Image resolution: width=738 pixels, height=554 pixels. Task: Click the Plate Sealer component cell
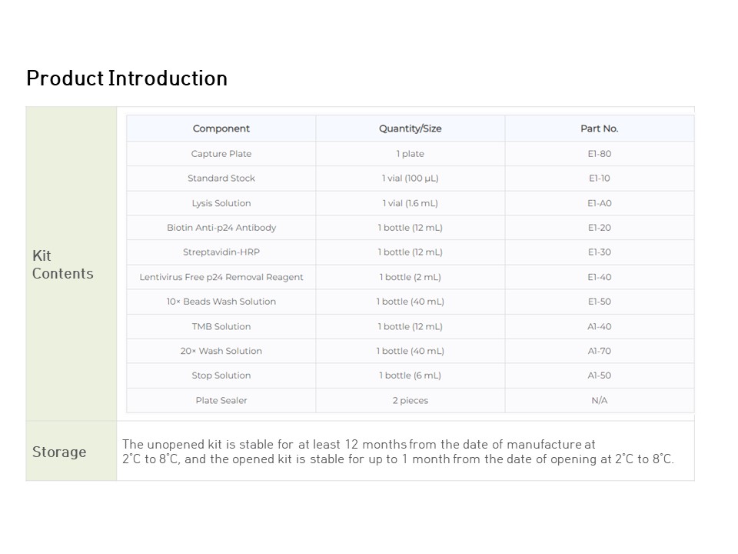pos(221,400)
